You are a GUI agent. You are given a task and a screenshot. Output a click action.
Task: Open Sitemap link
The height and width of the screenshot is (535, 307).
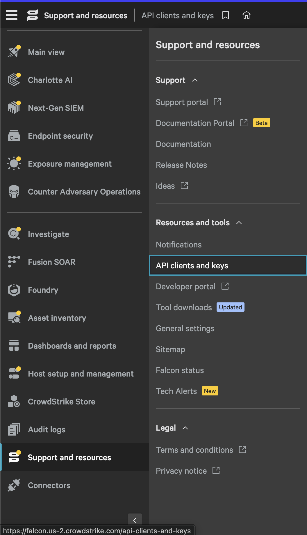tap(170, 349)
